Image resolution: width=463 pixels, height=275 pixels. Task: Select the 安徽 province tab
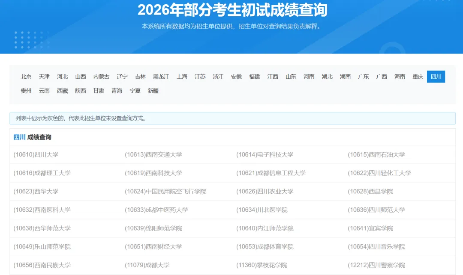tap(237, 77)
